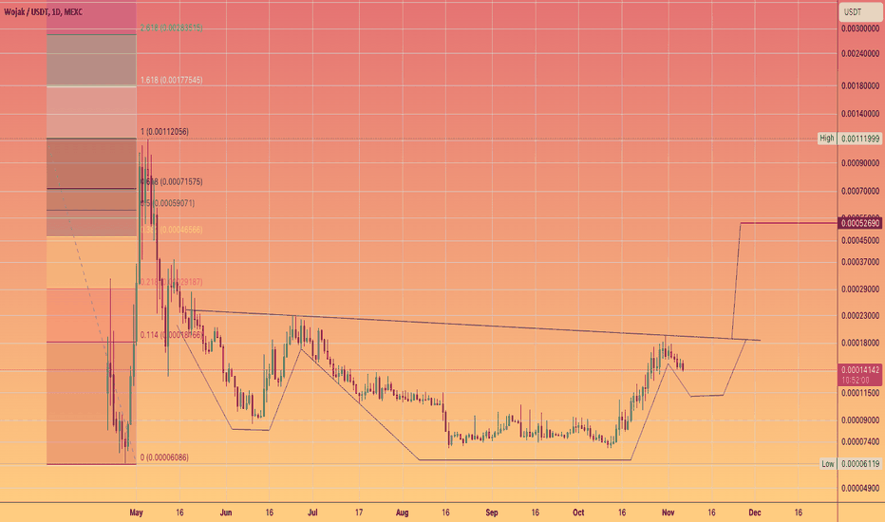885x522 pixels.
Task: Click the 0.00004900 price axis value
Action: coord(860,488)
